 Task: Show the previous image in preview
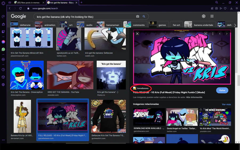[x=220, y=34]
